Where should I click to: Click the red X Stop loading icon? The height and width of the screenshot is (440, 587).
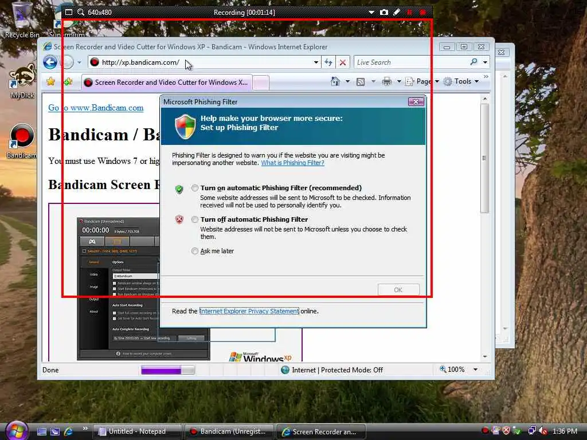[x=343, y=62]
